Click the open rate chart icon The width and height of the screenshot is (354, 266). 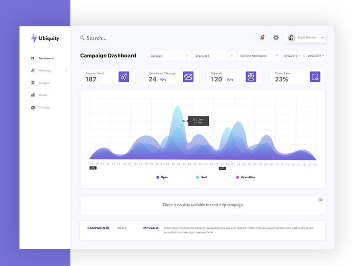314,76
